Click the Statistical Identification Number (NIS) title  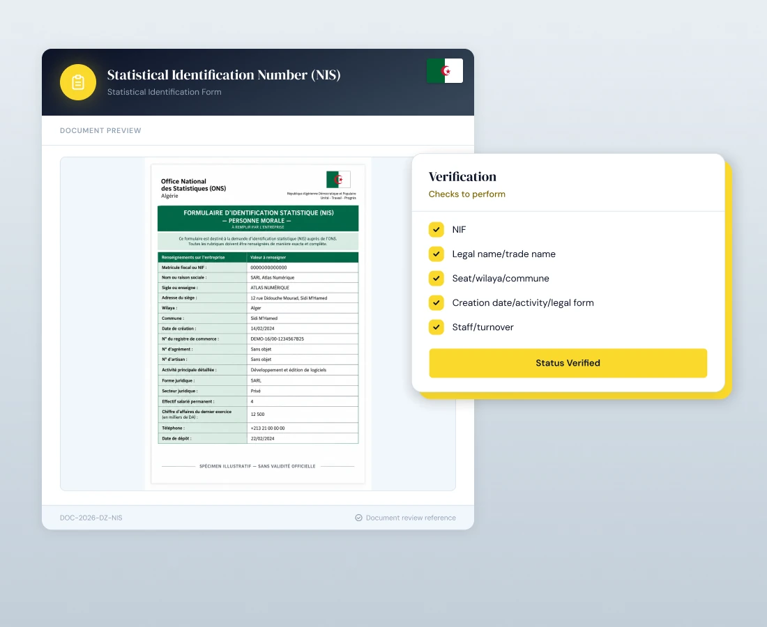224,75
